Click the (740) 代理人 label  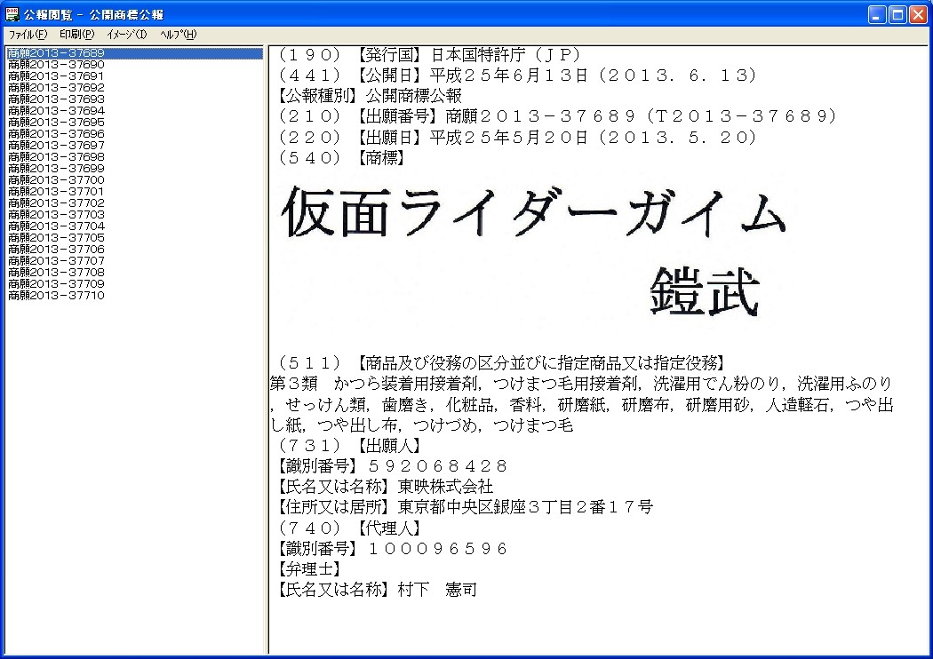click(x=349, y=528)
